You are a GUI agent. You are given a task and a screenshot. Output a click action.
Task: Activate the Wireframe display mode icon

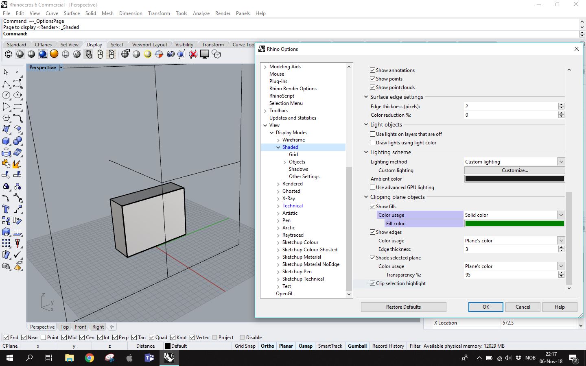tap(9, 54)
